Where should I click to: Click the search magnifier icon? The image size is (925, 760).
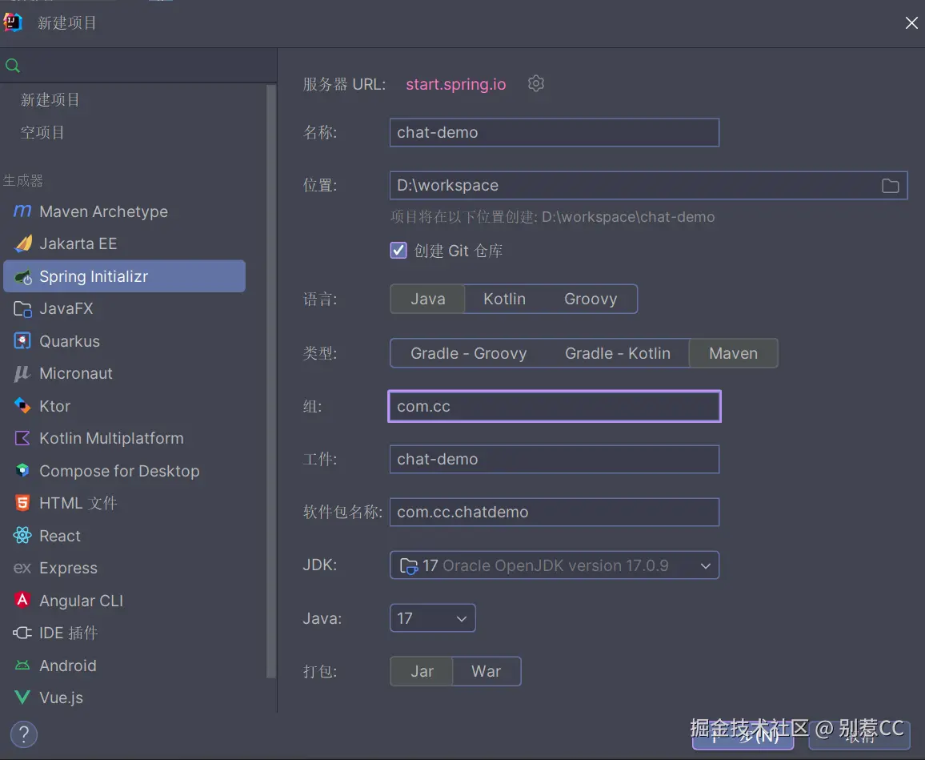pyautogui.click(x=12, y=66)
